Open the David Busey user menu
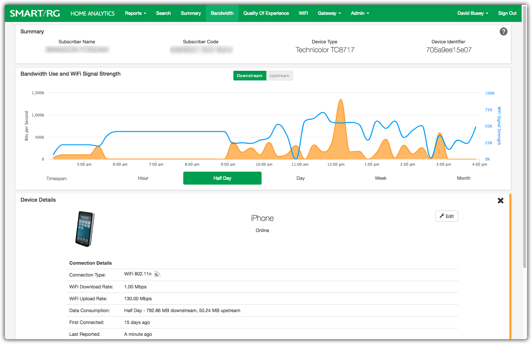532x344 pixels. coord(472,13)
